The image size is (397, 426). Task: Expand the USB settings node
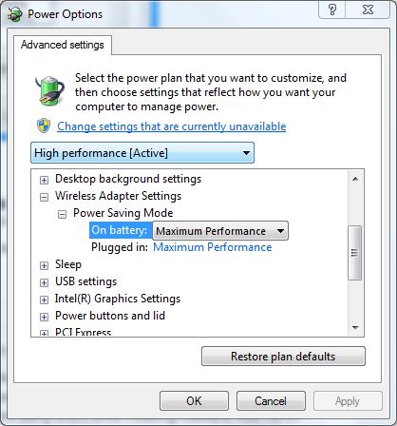coord(44,282)
